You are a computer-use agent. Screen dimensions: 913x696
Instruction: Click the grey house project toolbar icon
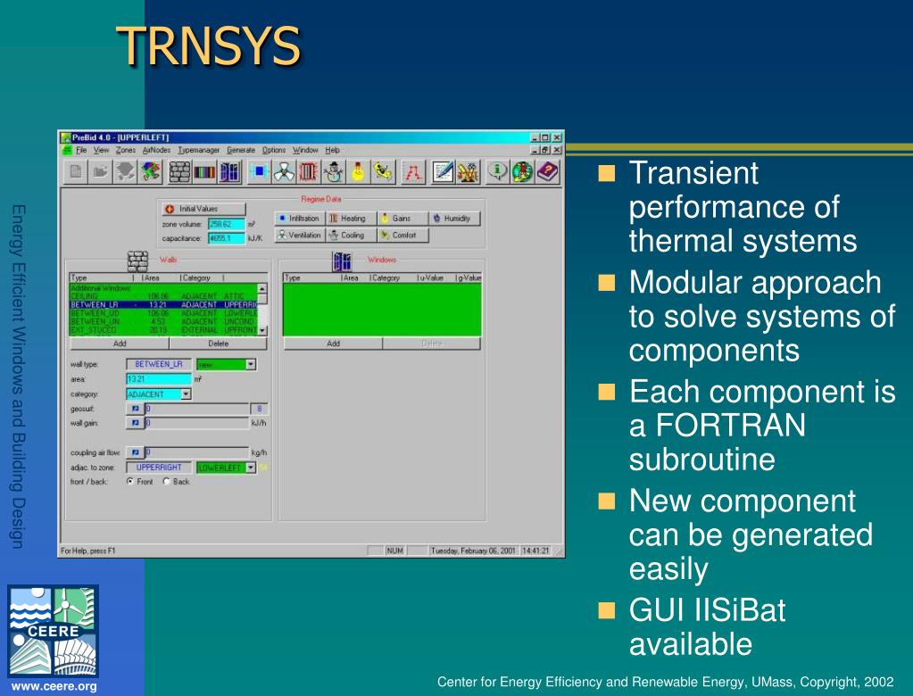[126, 172]
